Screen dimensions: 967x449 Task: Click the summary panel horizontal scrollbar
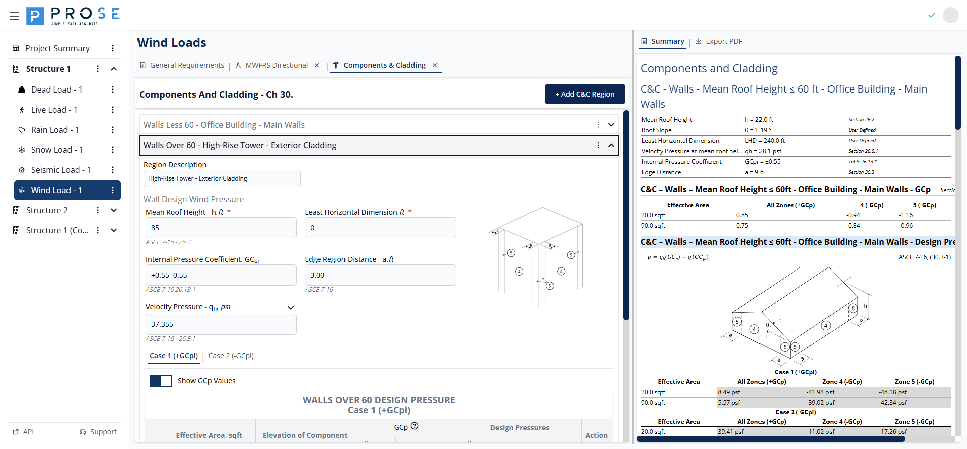771,439
